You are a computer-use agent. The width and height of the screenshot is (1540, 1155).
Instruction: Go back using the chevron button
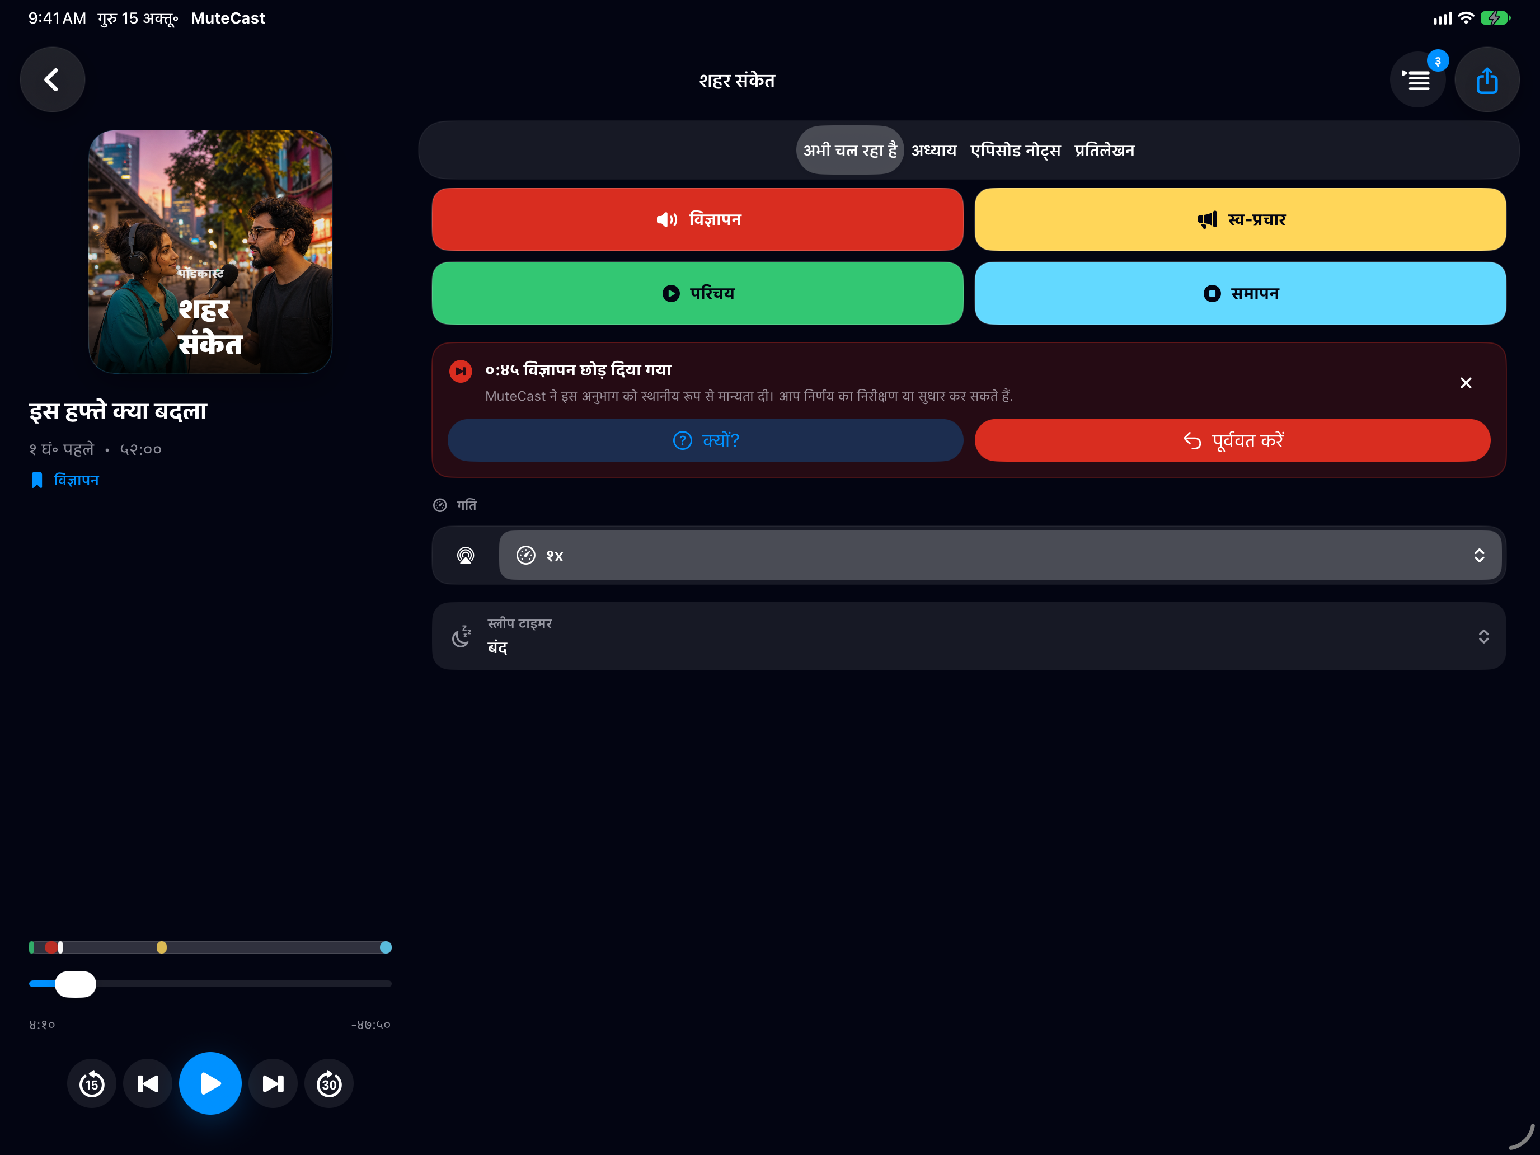coord(52,79)
